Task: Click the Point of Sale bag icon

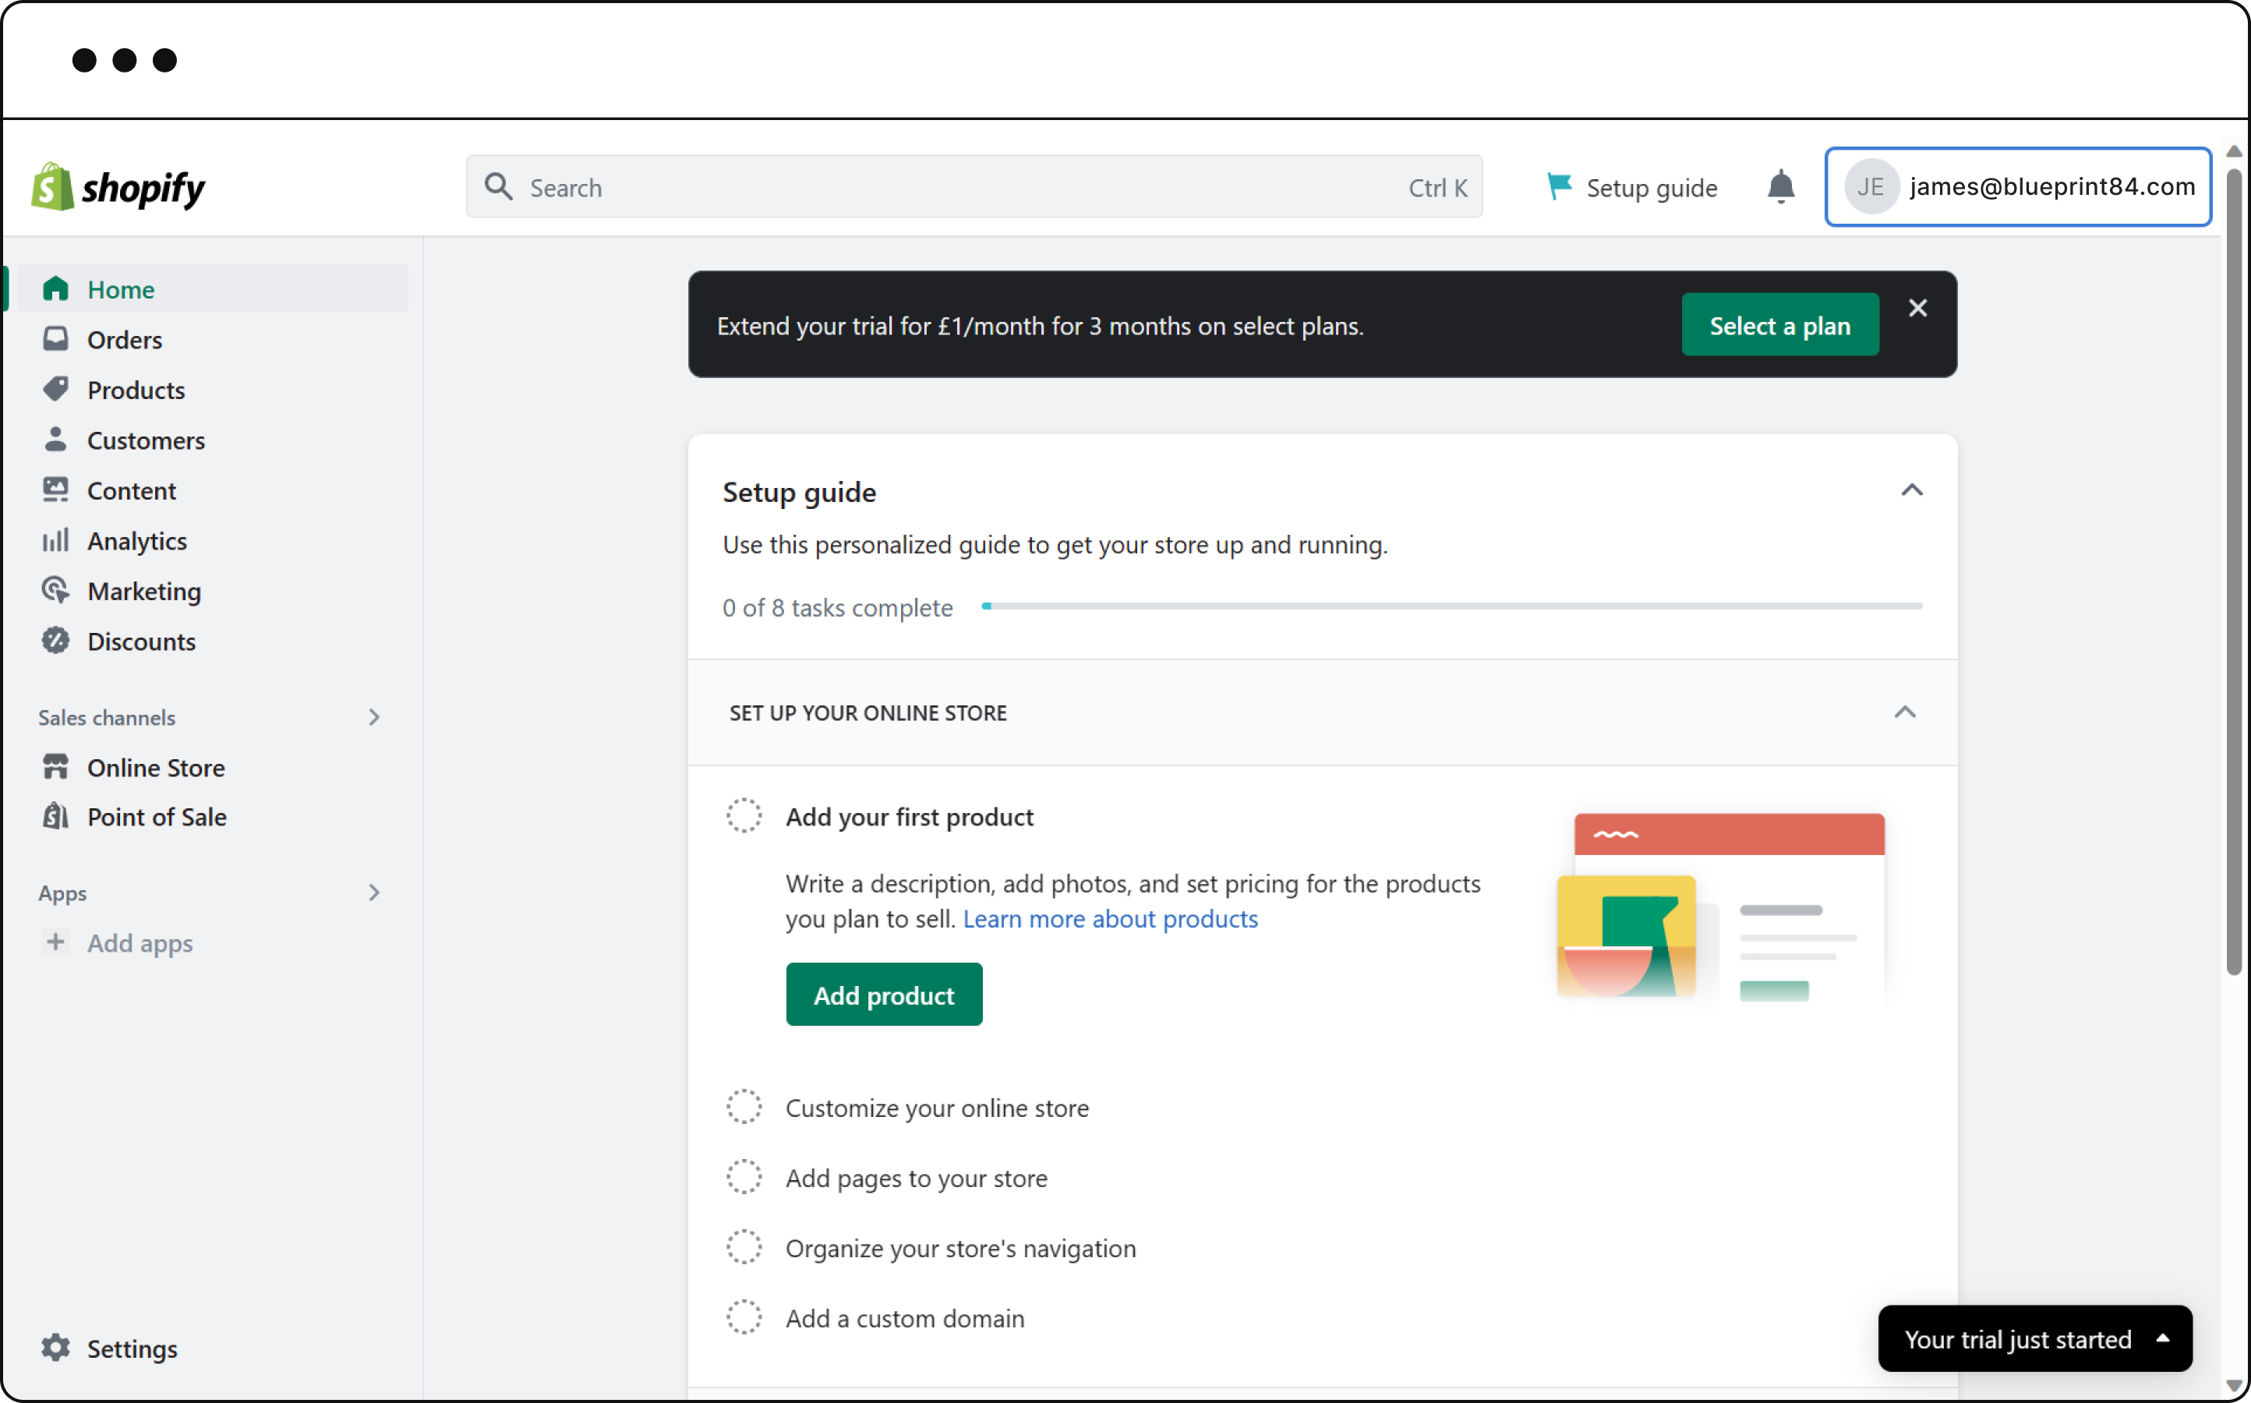Action: click(55, 815)
